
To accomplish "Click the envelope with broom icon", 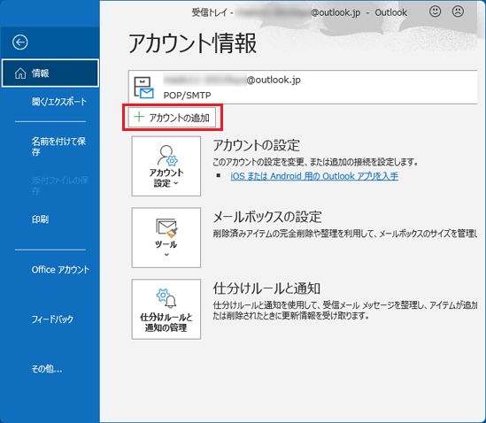I will click(166, 228).
